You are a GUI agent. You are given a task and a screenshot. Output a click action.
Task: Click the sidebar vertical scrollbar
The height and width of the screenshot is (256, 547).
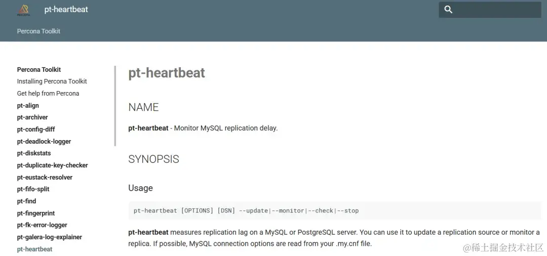[115, 106]
